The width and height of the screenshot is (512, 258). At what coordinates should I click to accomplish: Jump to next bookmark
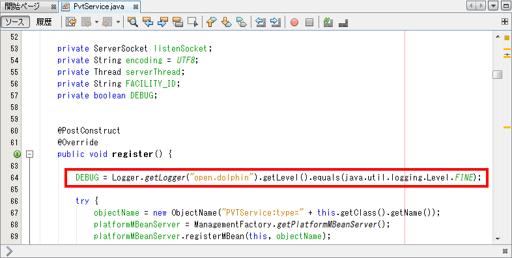pyautogui.click(x=226, y=22)
